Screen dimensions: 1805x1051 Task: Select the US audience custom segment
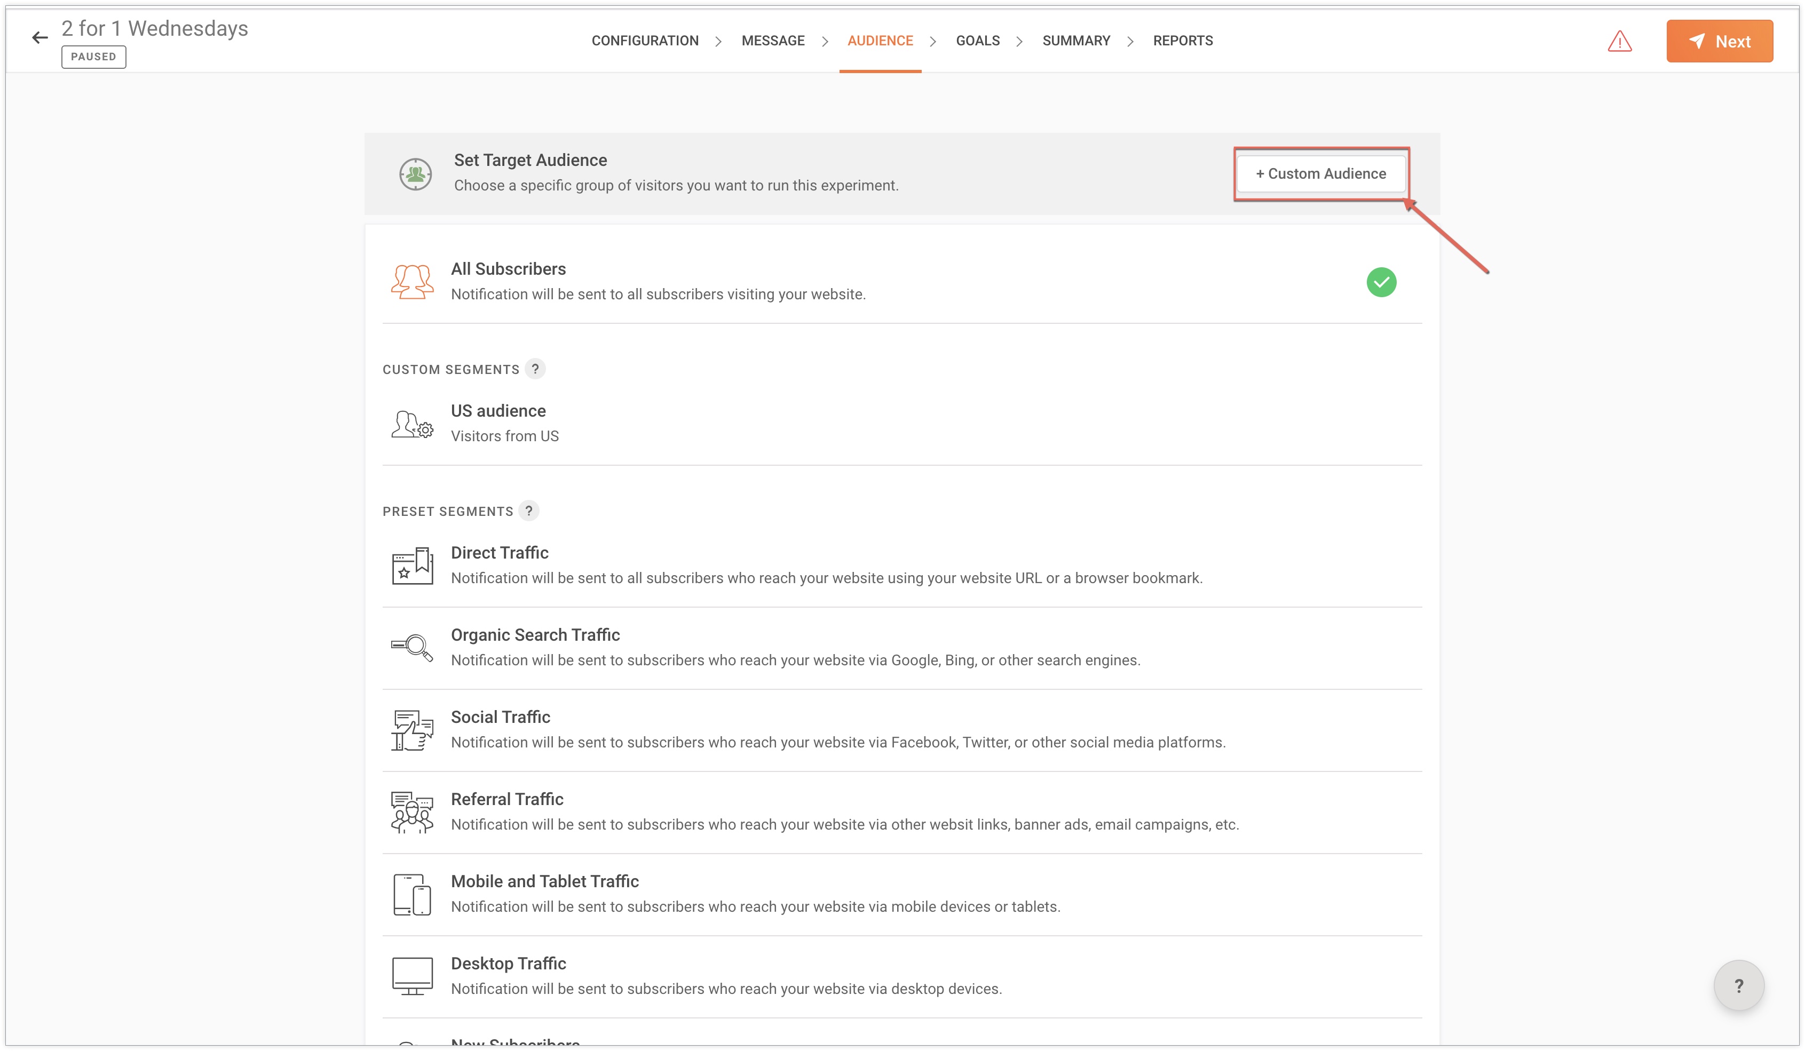click(x=498, y=411)
